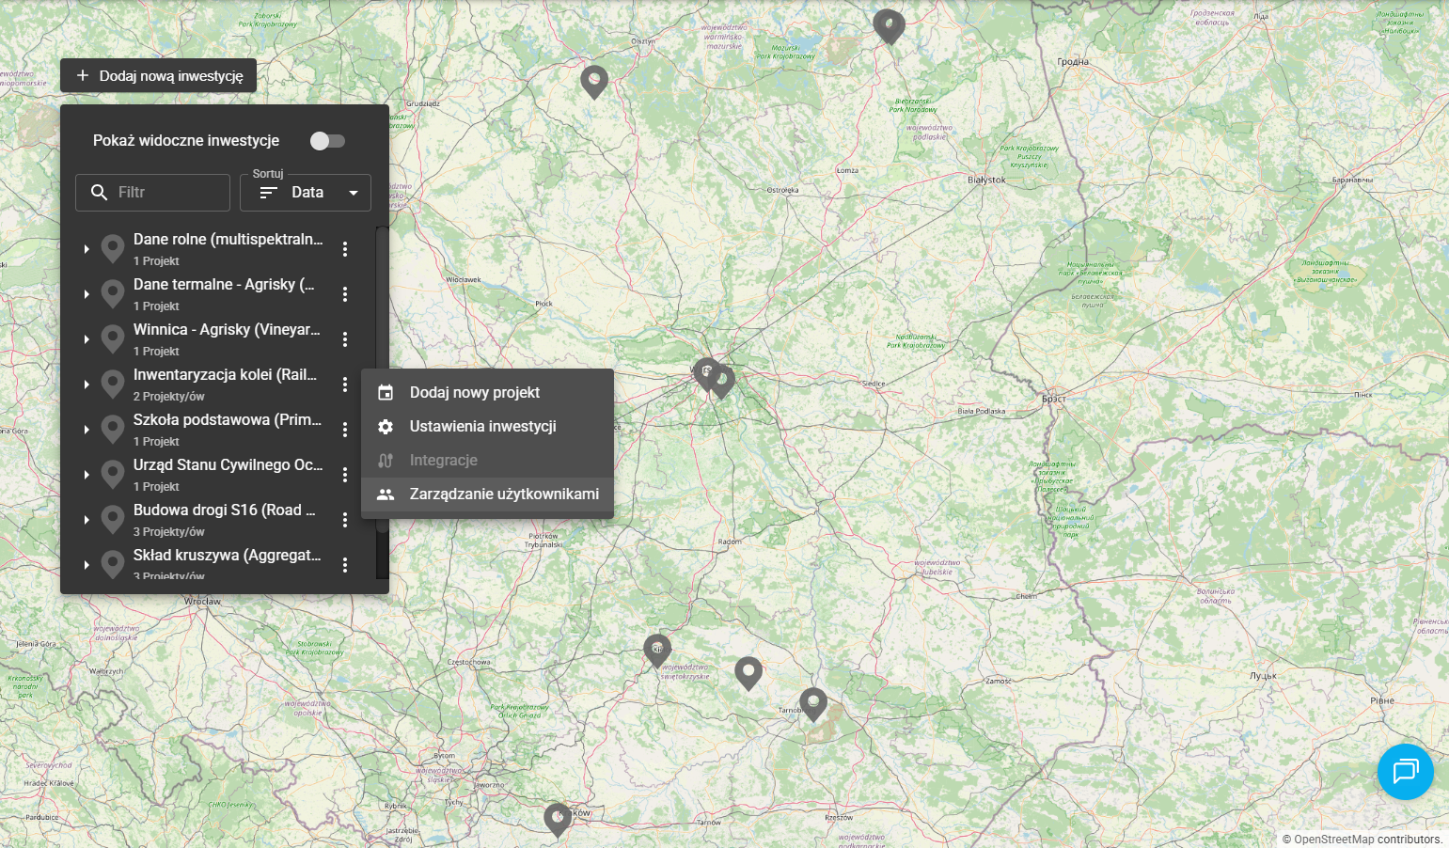Image resolution: width=1449 pixels, height=848 pixels.
Task: Click the location pin of Urząd Stanu Cywilnego
Action: [113, 474]
